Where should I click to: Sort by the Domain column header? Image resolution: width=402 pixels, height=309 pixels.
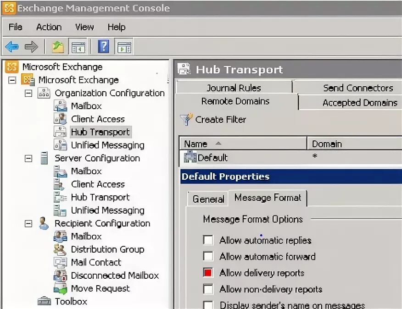[x=355, y=144]
